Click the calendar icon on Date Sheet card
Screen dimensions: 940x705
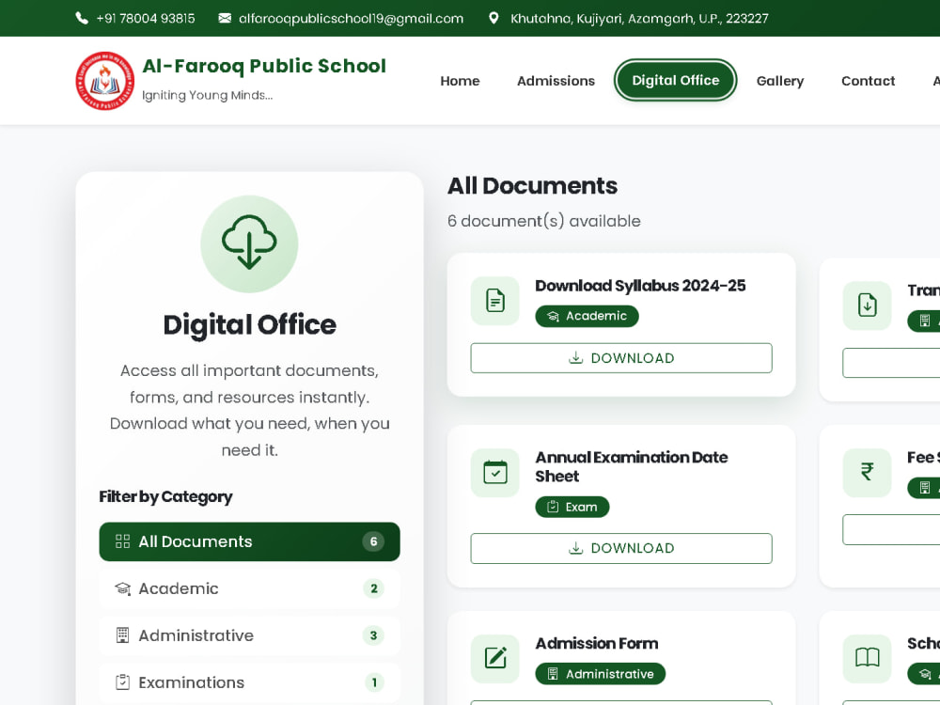[x=495, y=473]
